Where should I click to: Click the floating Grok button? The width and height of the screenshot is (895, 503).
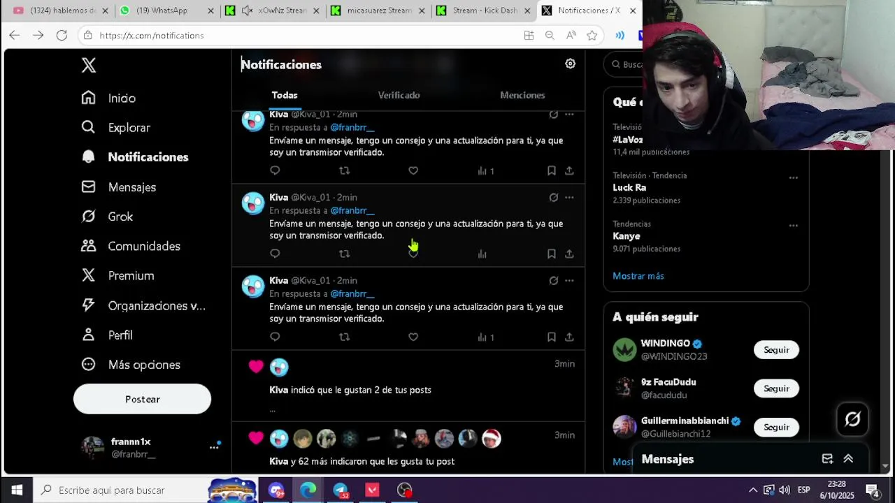852,419
